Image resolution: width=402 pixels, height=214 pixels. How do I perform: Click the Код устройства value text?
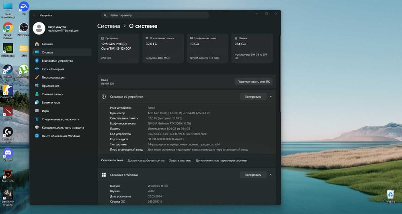tap(177, 134)
